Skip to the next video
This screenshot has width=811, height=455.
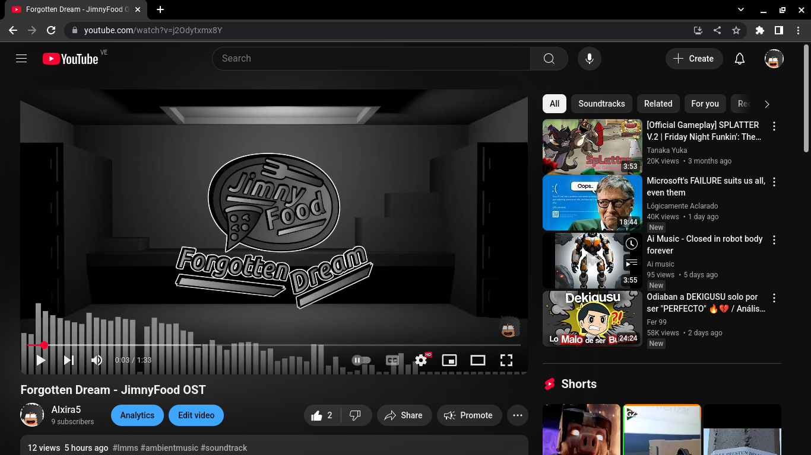coord(69,360)
